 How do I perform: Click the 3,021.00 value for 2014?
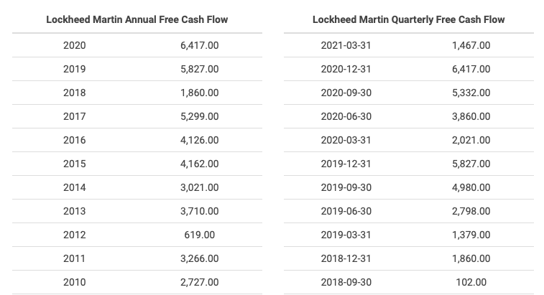[x=200, y=187]
